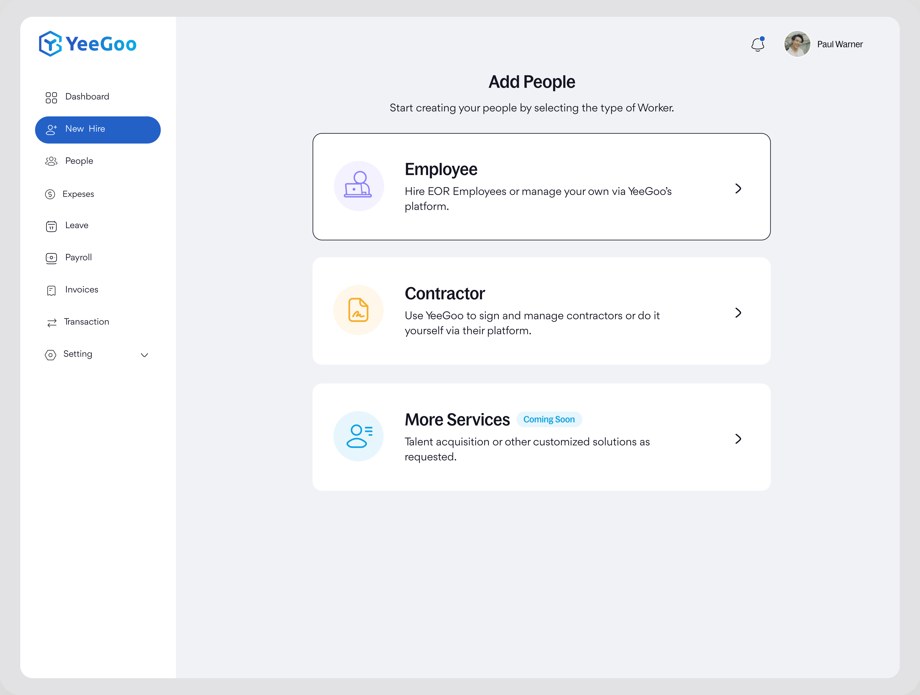Viewport: 920px width, 695px height.
Task: Click 'Talent acquisition' description text
Action: coord(527,449)
